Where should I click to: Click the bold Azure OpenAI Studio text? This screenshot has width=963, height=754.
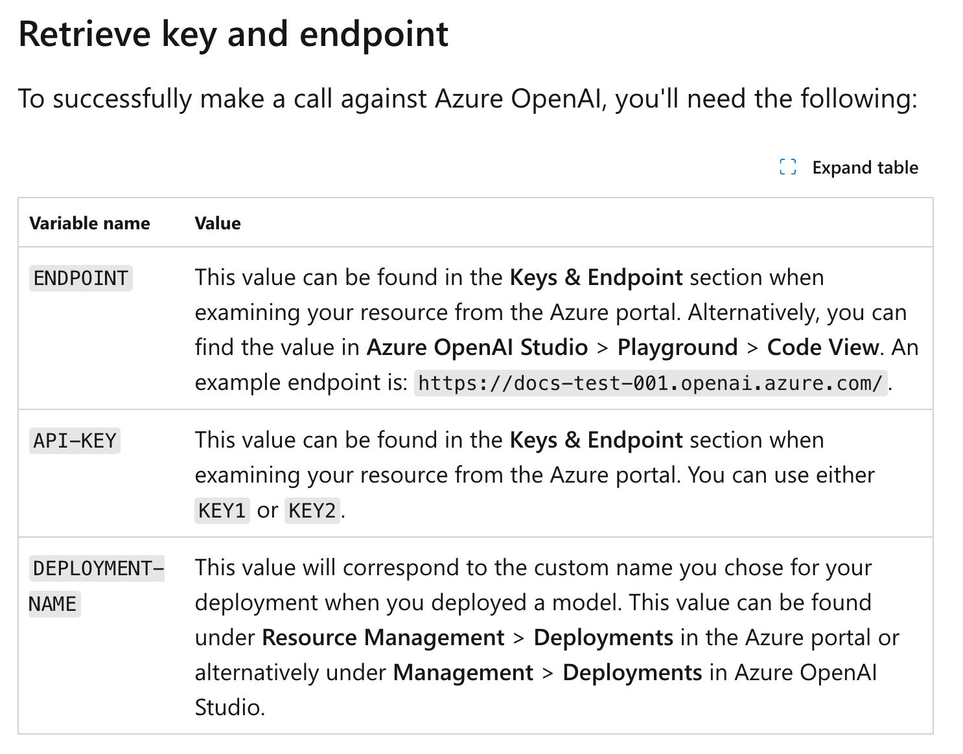[477, 347]
